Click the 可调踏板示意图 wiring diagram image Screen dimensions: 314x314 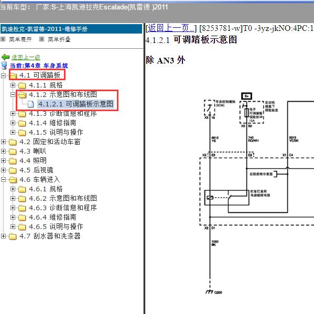pyautogui.click(x=257, y=193)
